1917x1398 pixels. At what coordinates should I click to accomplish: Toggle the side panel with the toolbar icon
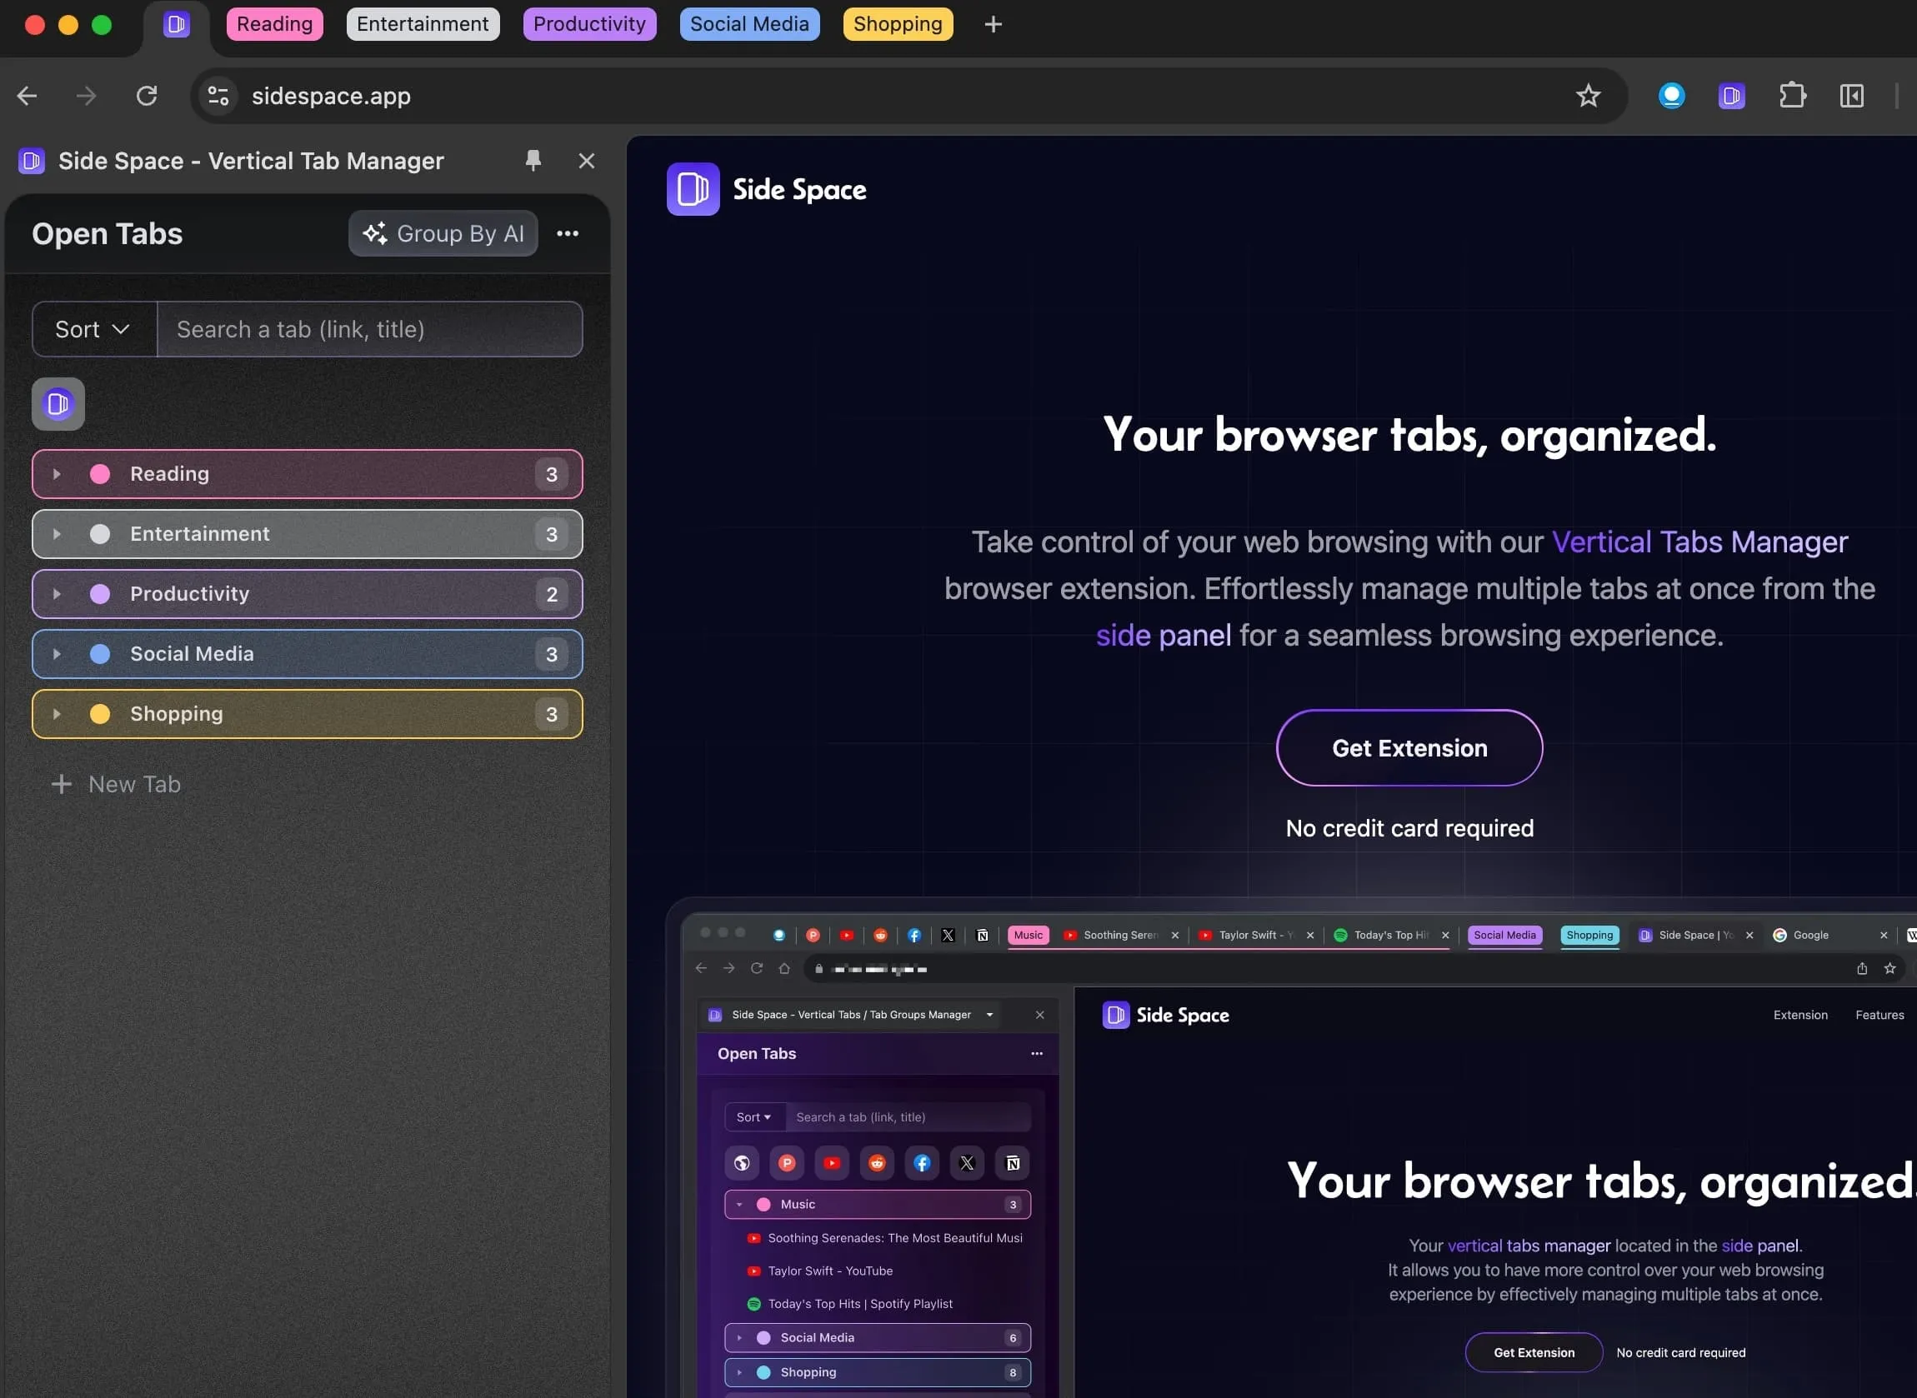(x=1851, y=95)
